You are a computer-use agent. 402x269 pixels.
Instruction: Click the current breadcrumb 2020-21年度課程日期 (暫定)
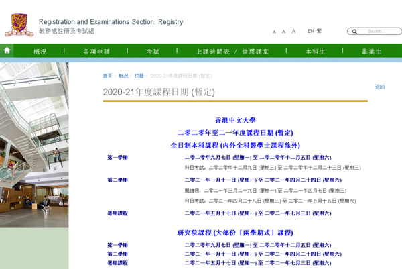[x=181, y=76]
